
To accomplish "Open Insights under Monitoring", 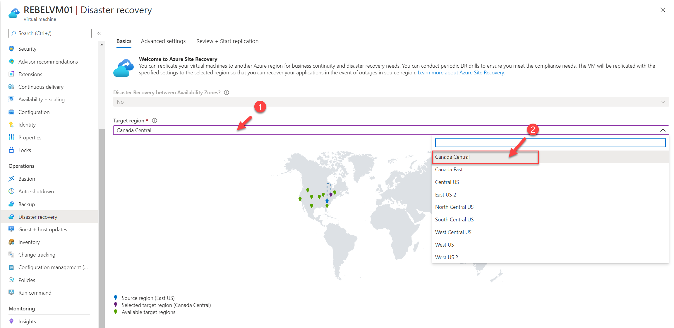I will pyautogui.click(x=49, y=321).
